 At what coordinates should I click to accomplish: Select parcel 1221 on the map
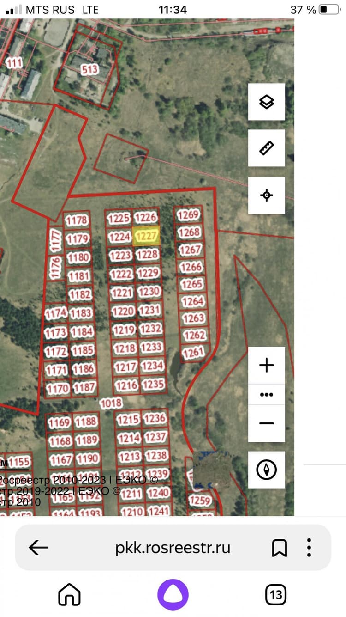(x=123, y=293)
